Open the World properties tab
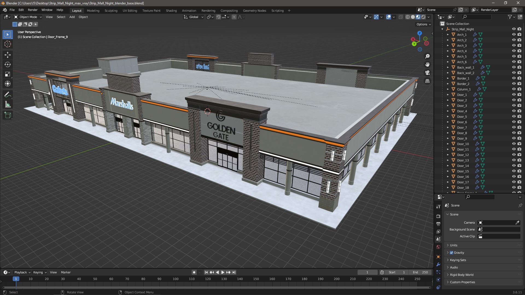 (x=438, y=247)
